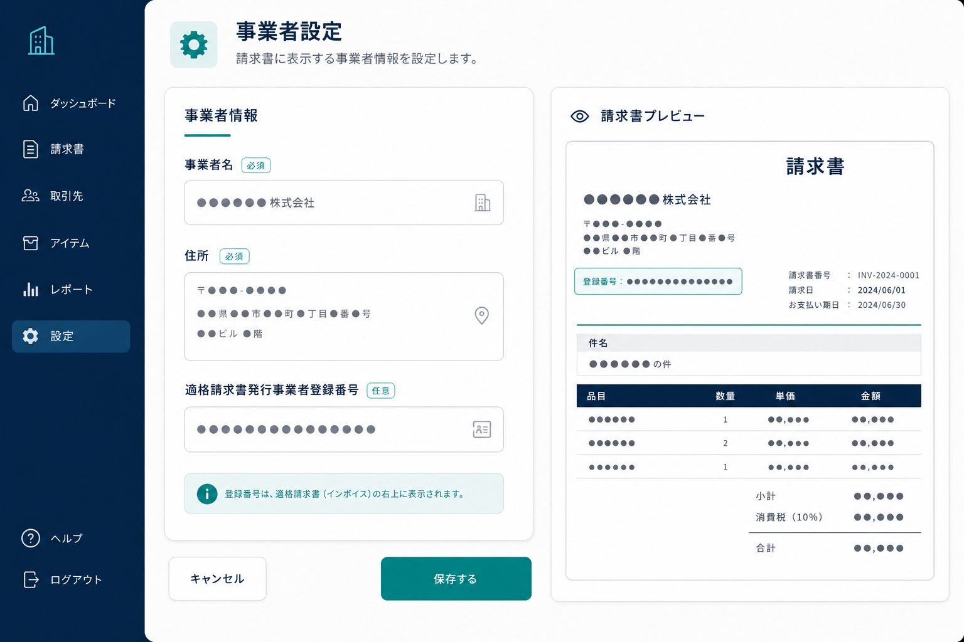Click the building icon in 事業者名 field
Image resolution: width=964 pixels, height=642 pixels.
(482, 203)
